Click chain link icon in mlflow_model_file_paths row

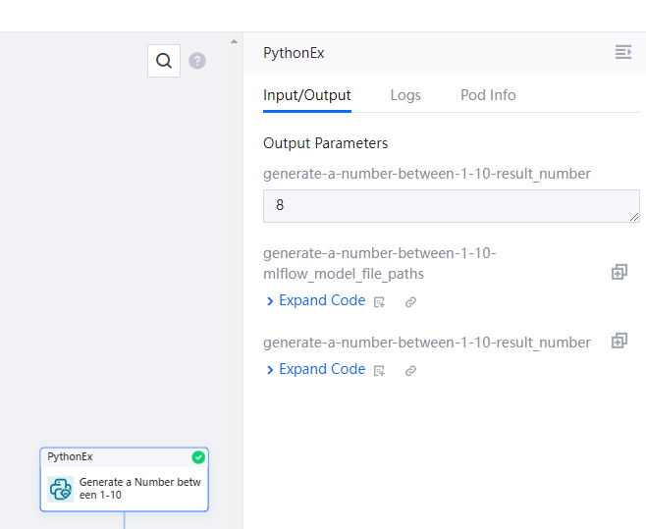[410, 302]
